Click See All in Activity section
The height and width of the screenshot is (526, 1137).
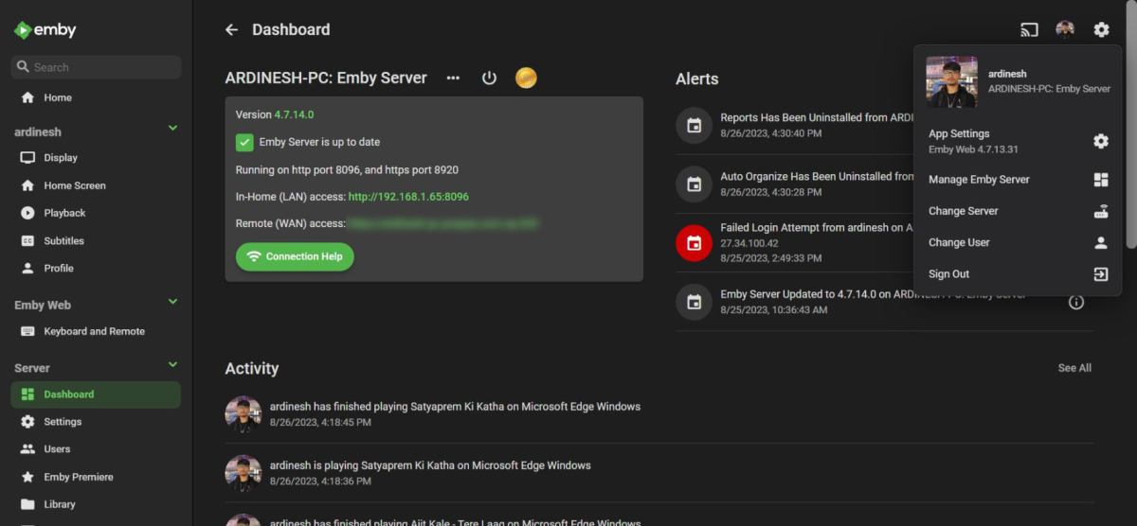(x=1074, y=368)
